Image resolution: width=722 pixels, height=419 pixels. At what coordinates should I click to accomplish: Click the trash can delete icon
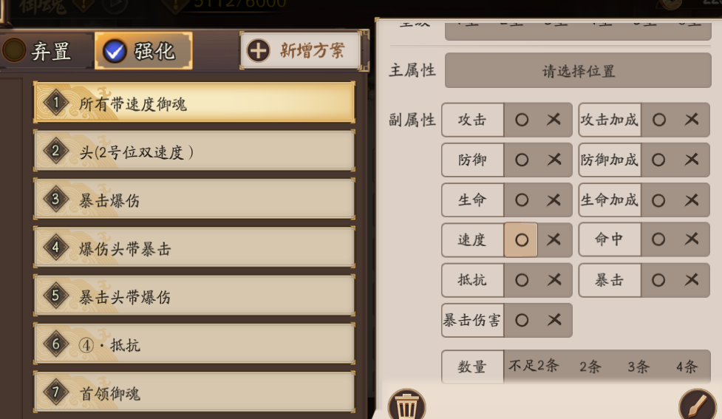(x=406, y=405)
